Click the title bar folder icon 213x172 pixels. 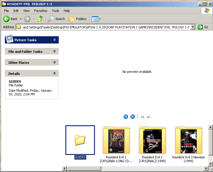click(4, 4)
